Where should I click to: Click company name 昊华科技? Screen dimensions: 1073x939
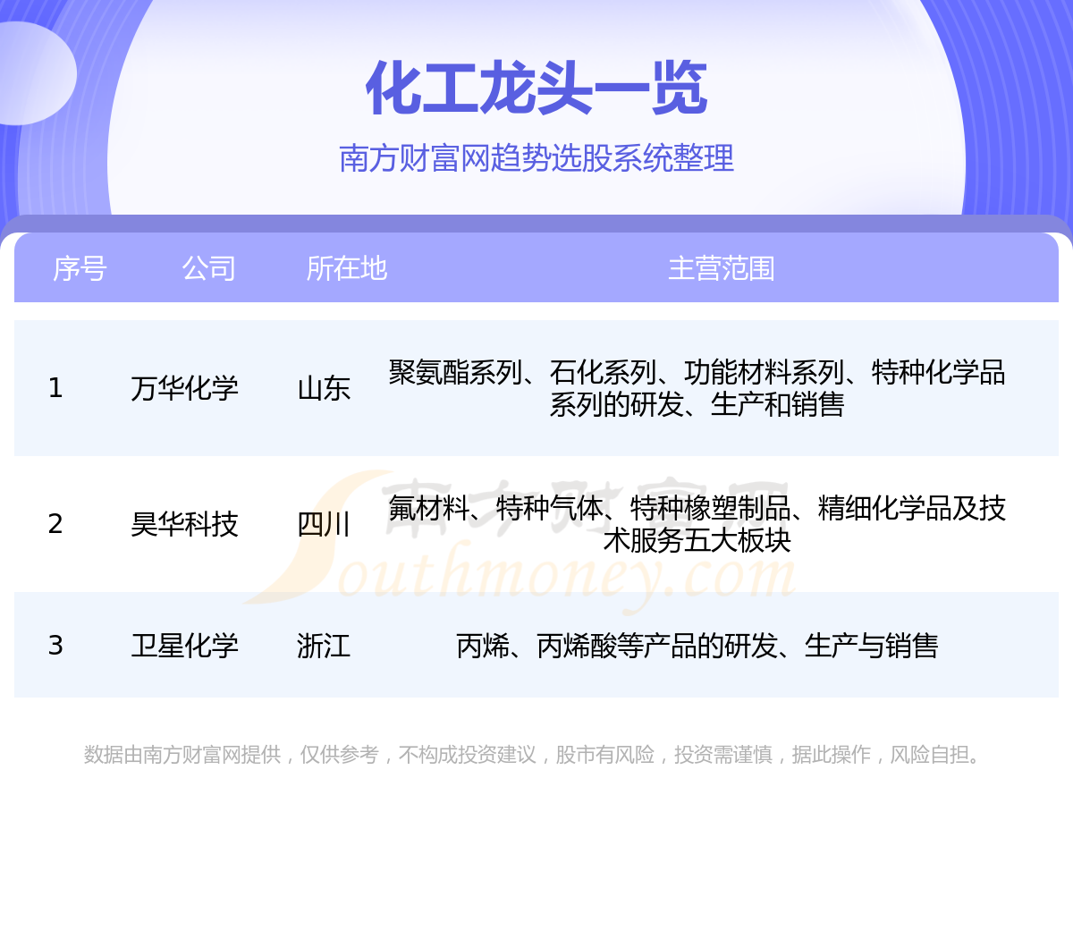pos(184,524)
